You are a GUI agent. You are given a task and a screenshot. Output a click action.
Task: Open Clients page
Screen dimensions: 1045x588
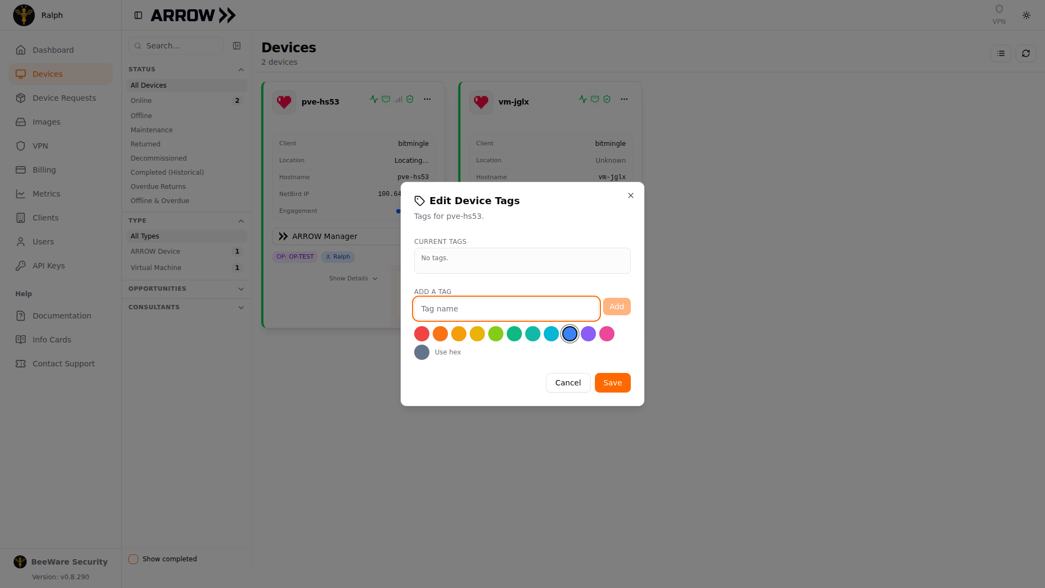point(60,218)
